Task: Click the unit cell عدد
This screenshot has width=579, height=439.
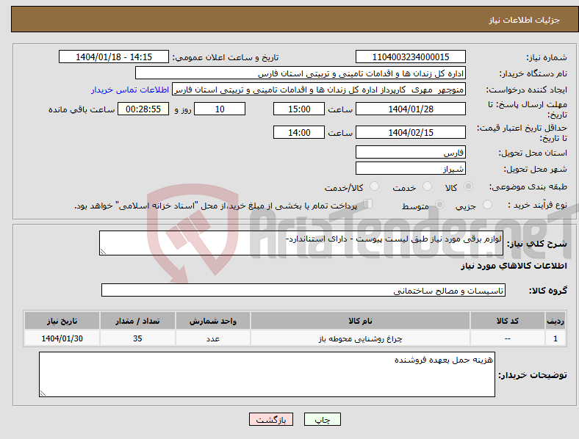Action: [213, 338]
